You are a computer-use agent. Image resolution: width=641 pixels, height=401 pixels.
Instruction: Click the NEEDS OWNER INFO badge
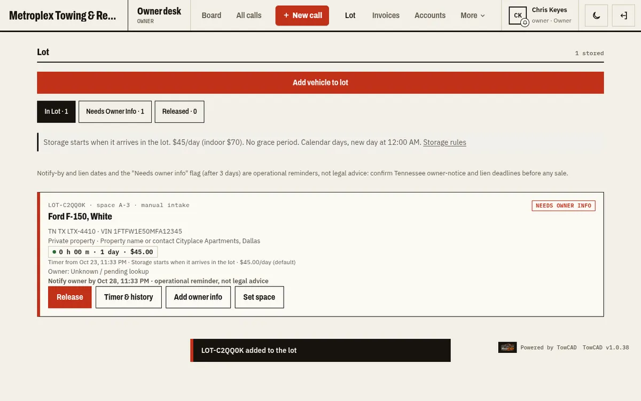[564, 206]
